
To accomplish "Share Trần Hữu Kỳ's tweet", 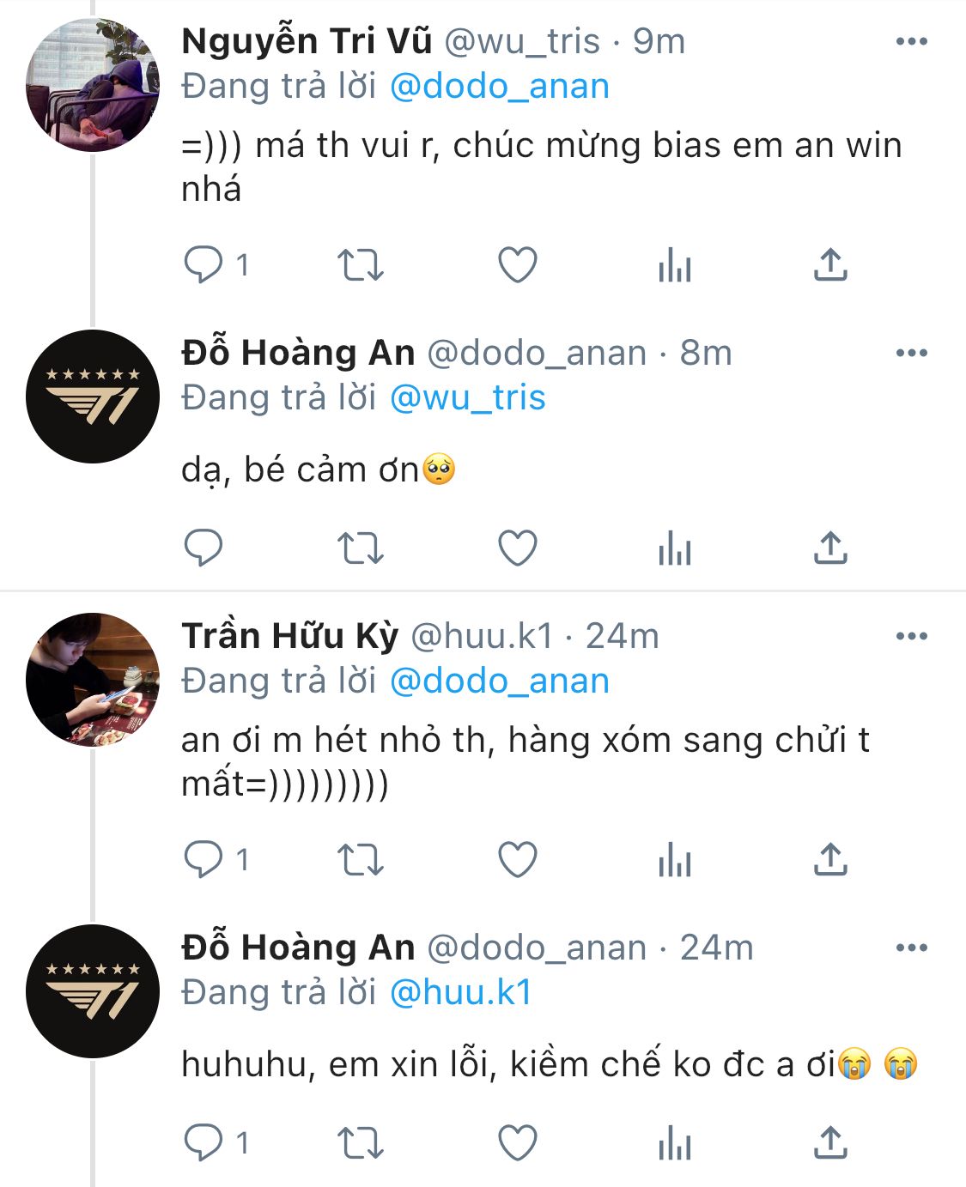I will tap(830, 859).
